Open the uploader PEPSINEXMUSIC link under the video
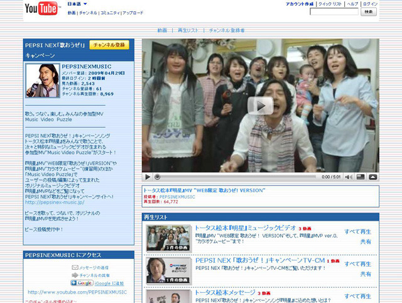The width and height of the screenshot is (402, 303). pyautogui.click(x=177, y=197)
